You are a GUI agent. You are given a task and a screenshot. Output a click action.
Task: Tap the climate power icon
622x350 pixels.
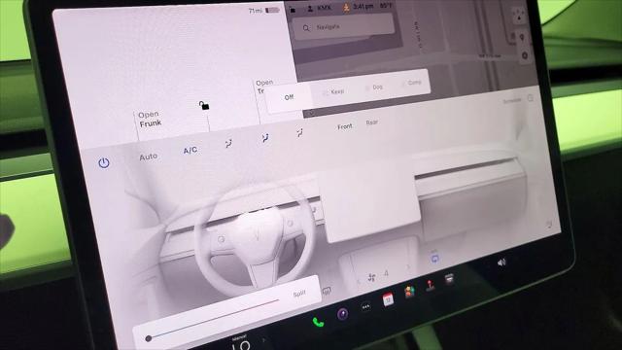[x=104, y=162]
